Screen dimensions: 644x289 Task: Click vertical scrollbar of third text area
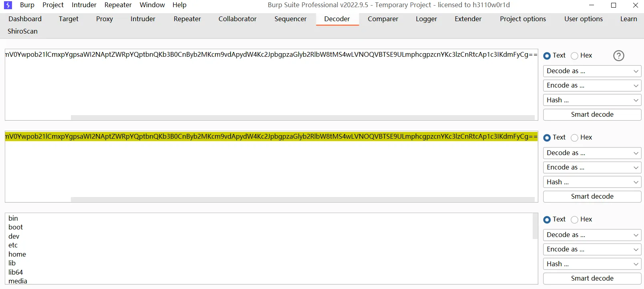535,226
